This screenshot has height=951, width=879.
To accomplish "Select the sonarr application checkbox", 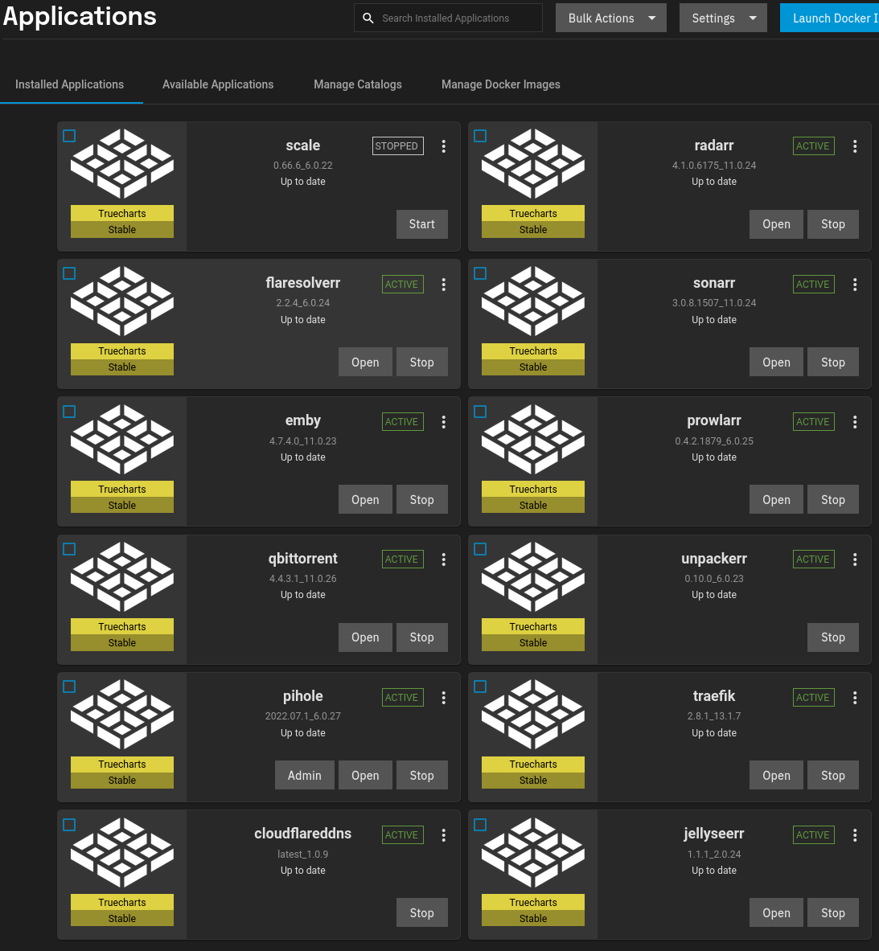I will [480, 273].
